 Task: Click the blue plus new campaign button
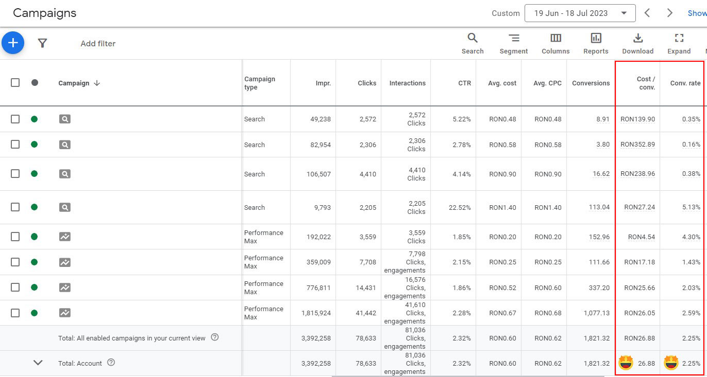13,43
